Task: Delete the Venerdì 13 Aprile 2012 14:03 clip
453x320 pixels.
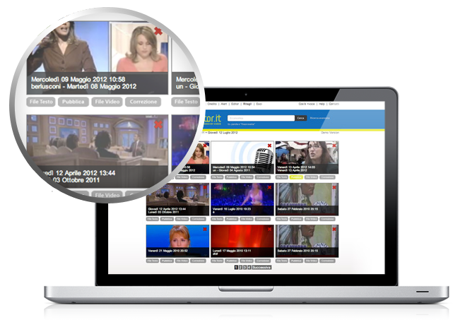Action: 334,146
